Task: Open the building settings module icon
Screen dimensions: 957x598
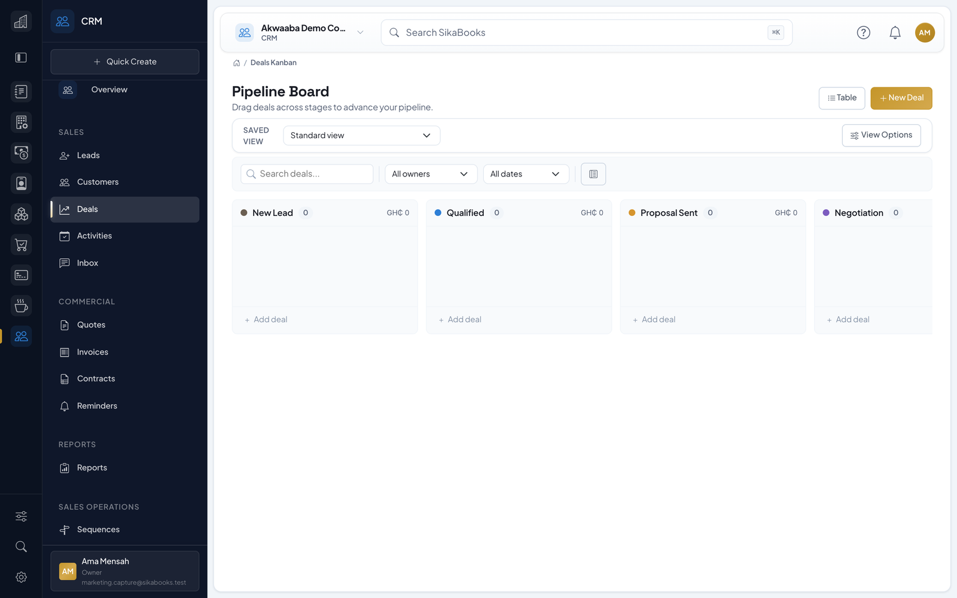Action: click(x=21, y=122)
